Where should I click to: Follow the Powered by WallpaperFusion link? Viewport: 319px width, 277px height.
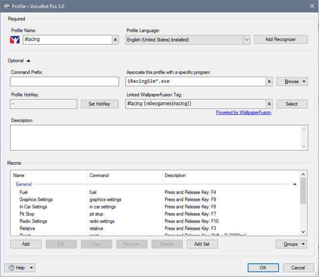click(243, 112)
